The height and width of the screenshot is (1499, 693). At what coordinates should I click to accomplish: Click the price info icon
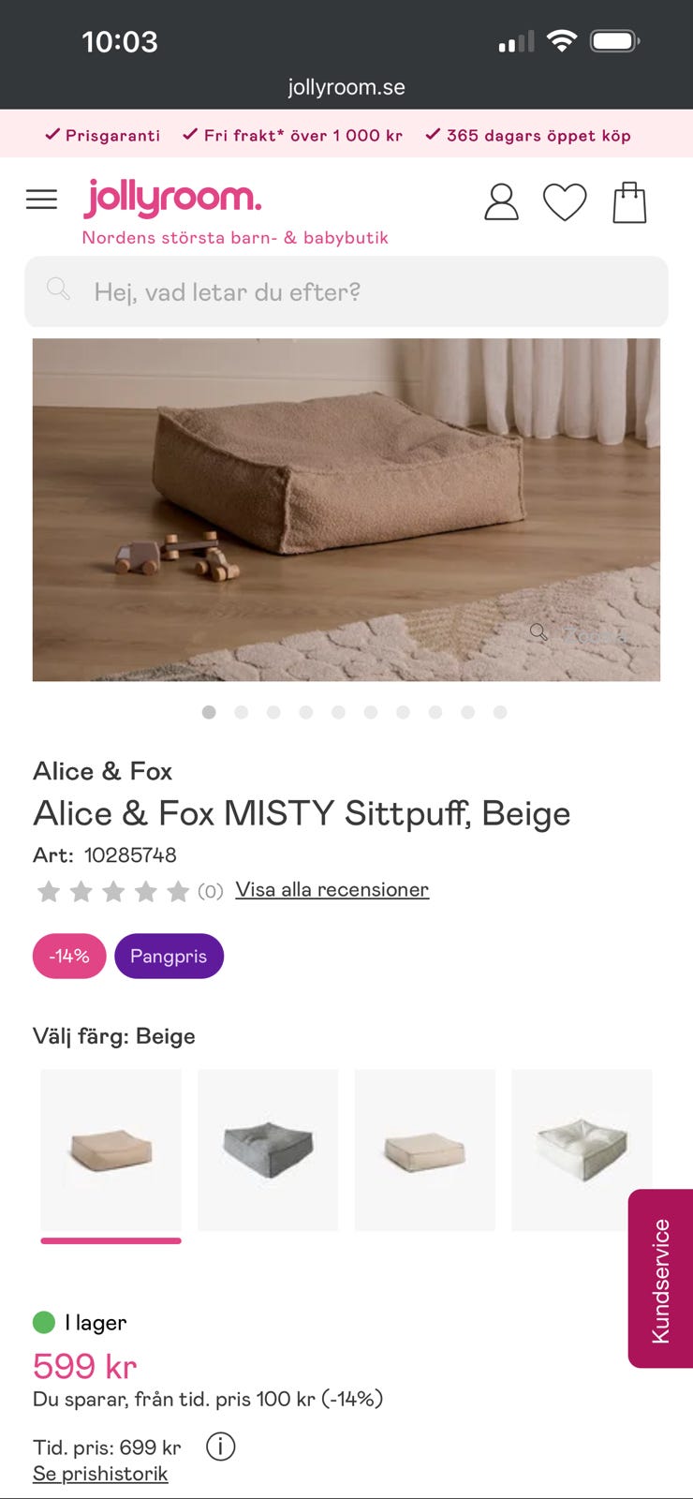(x=221, y=1447)
